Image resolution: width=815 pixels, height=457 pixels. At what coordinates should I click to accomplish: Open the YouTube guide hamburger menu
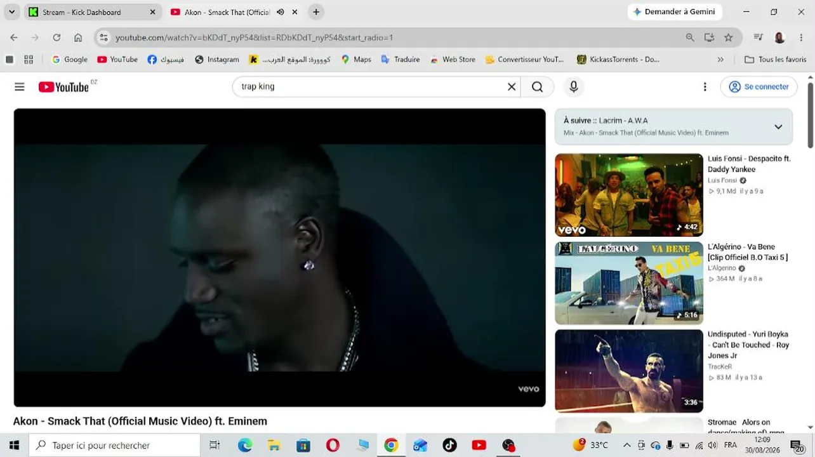(x=20, y=87)
